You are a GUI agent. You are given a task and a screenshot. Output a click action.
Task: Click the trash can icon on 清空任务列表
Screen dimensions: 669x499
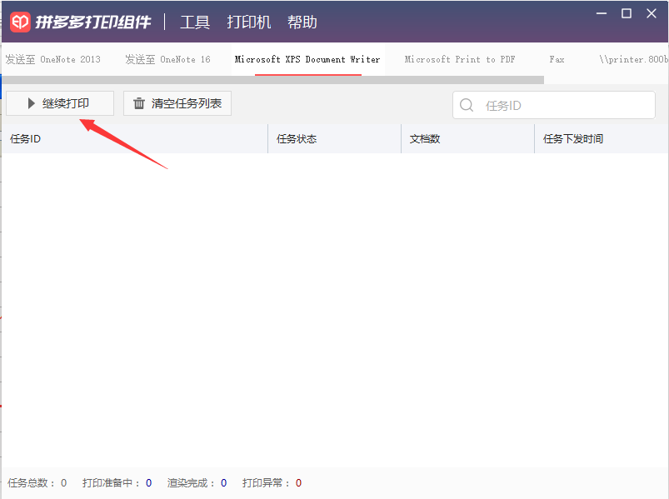[x=139, y=103]
